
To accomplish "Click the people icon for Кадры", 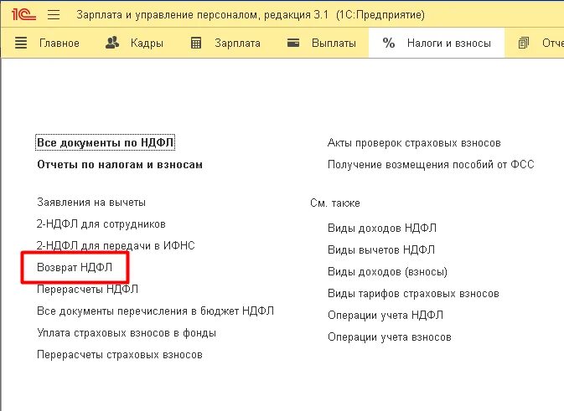I will click(112, 43).
